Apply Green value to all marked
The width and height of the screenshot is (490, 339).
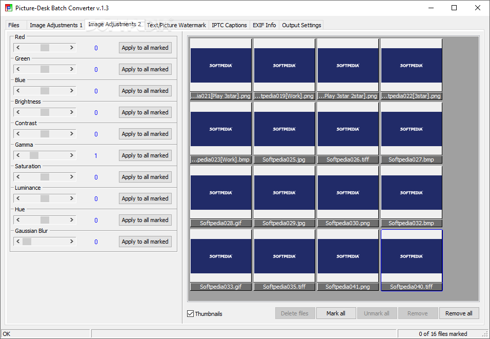145,69
